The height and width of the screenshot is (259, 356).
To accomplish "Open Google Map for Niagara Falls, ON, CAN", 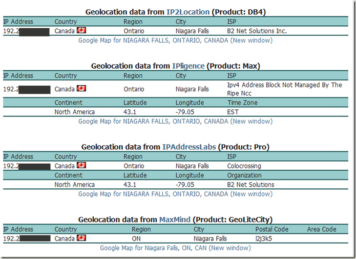I will point(175,248).
